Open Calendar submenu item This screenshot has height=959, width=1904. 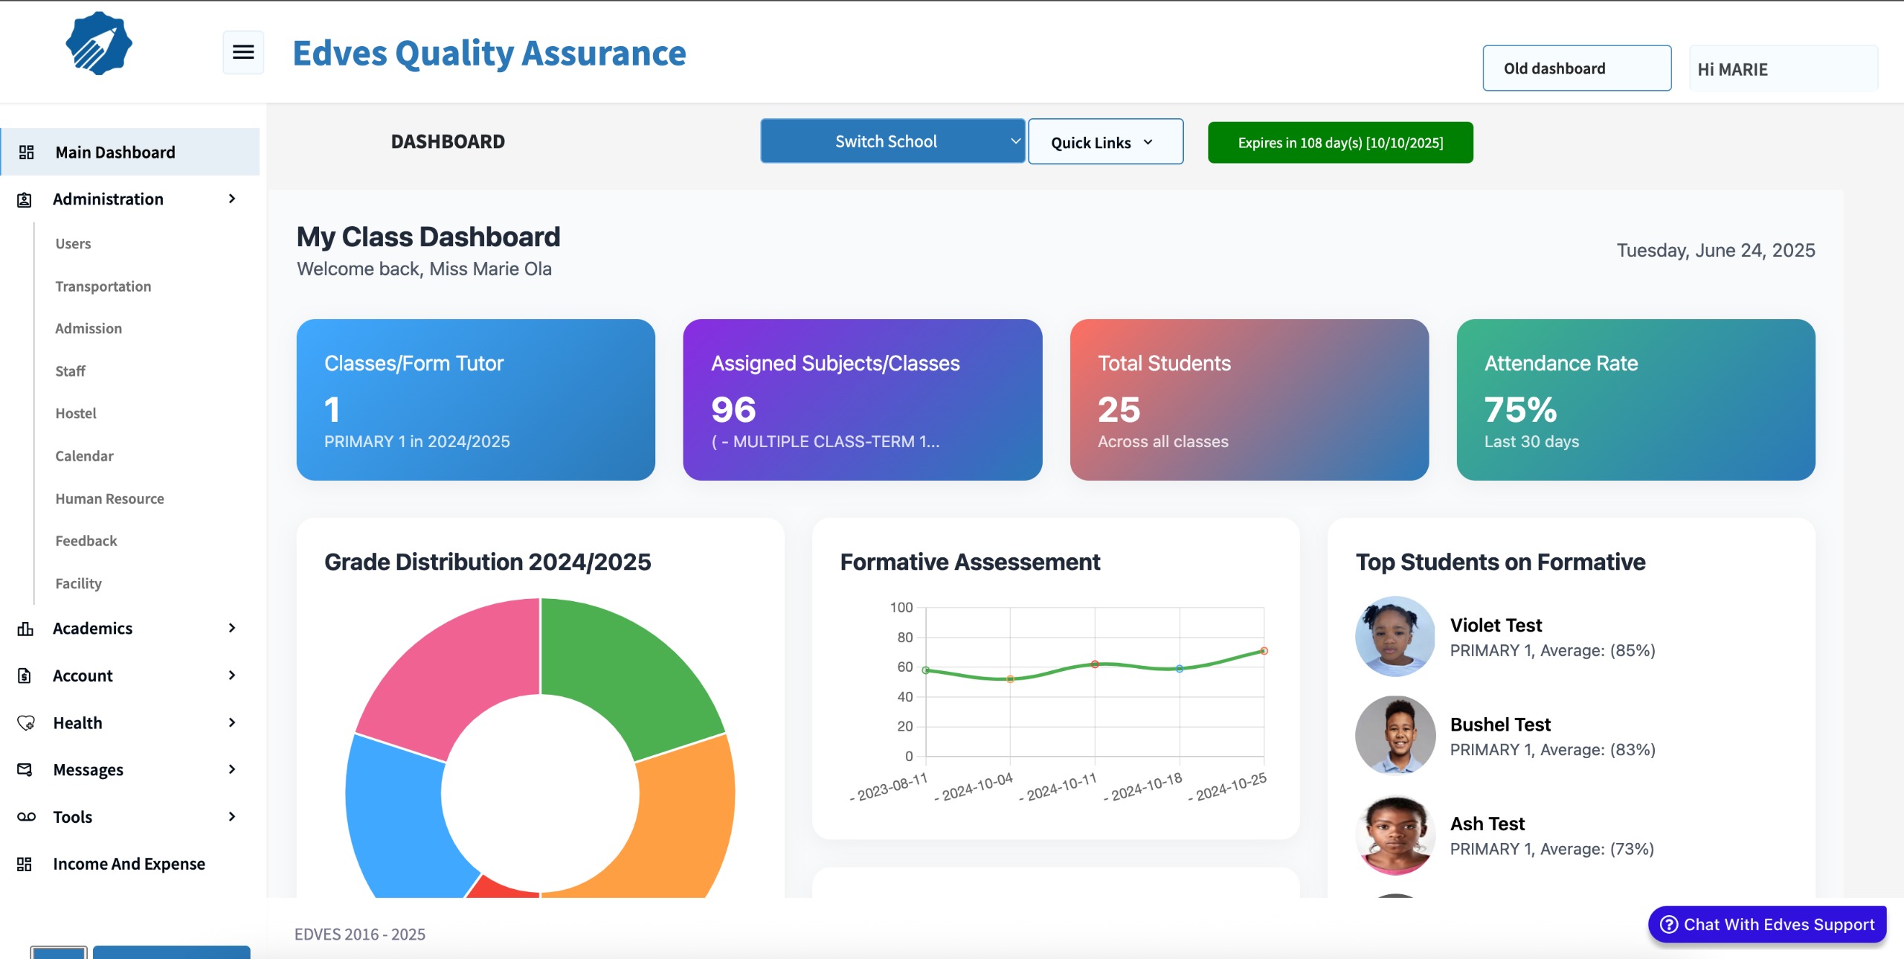pos(85,456)
